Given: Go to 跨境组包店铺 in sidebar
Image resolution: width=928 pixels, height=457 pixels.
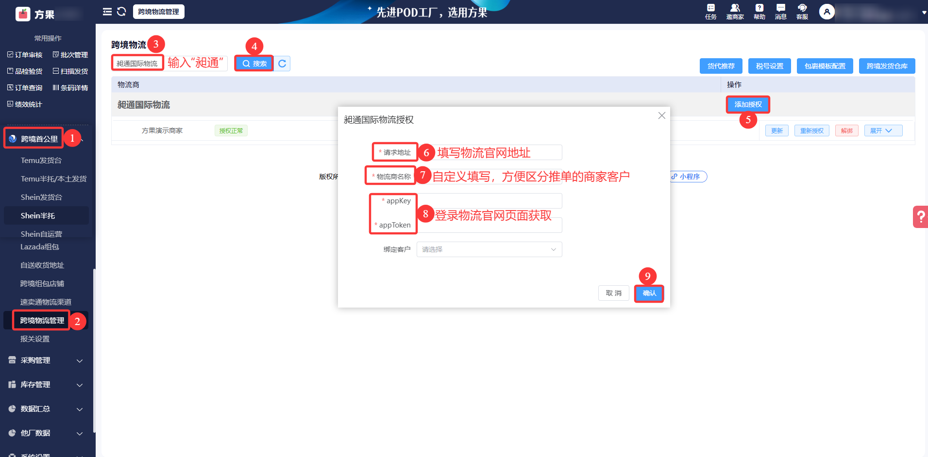Looking at the screenshot, I should pyautogui.click(x=42, y=284).
